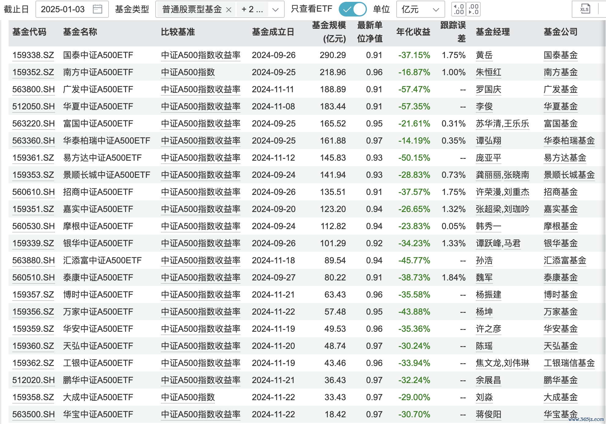Select fund size value 18.42
Image resolution: width=606 pixels, height=424 pixels.
click(335, 415)
